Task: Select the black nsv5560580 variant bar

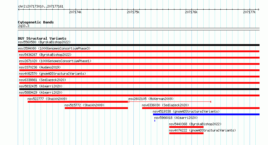Action: click(x=139, y=45)
